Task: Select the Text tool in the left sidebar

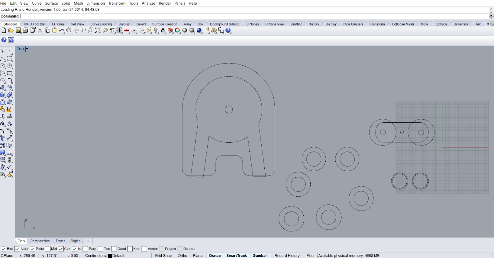Action: [x=3, y=138]
